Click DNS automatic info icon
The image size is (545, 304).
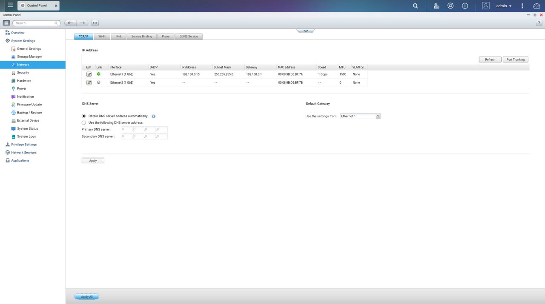coord(153,116)
